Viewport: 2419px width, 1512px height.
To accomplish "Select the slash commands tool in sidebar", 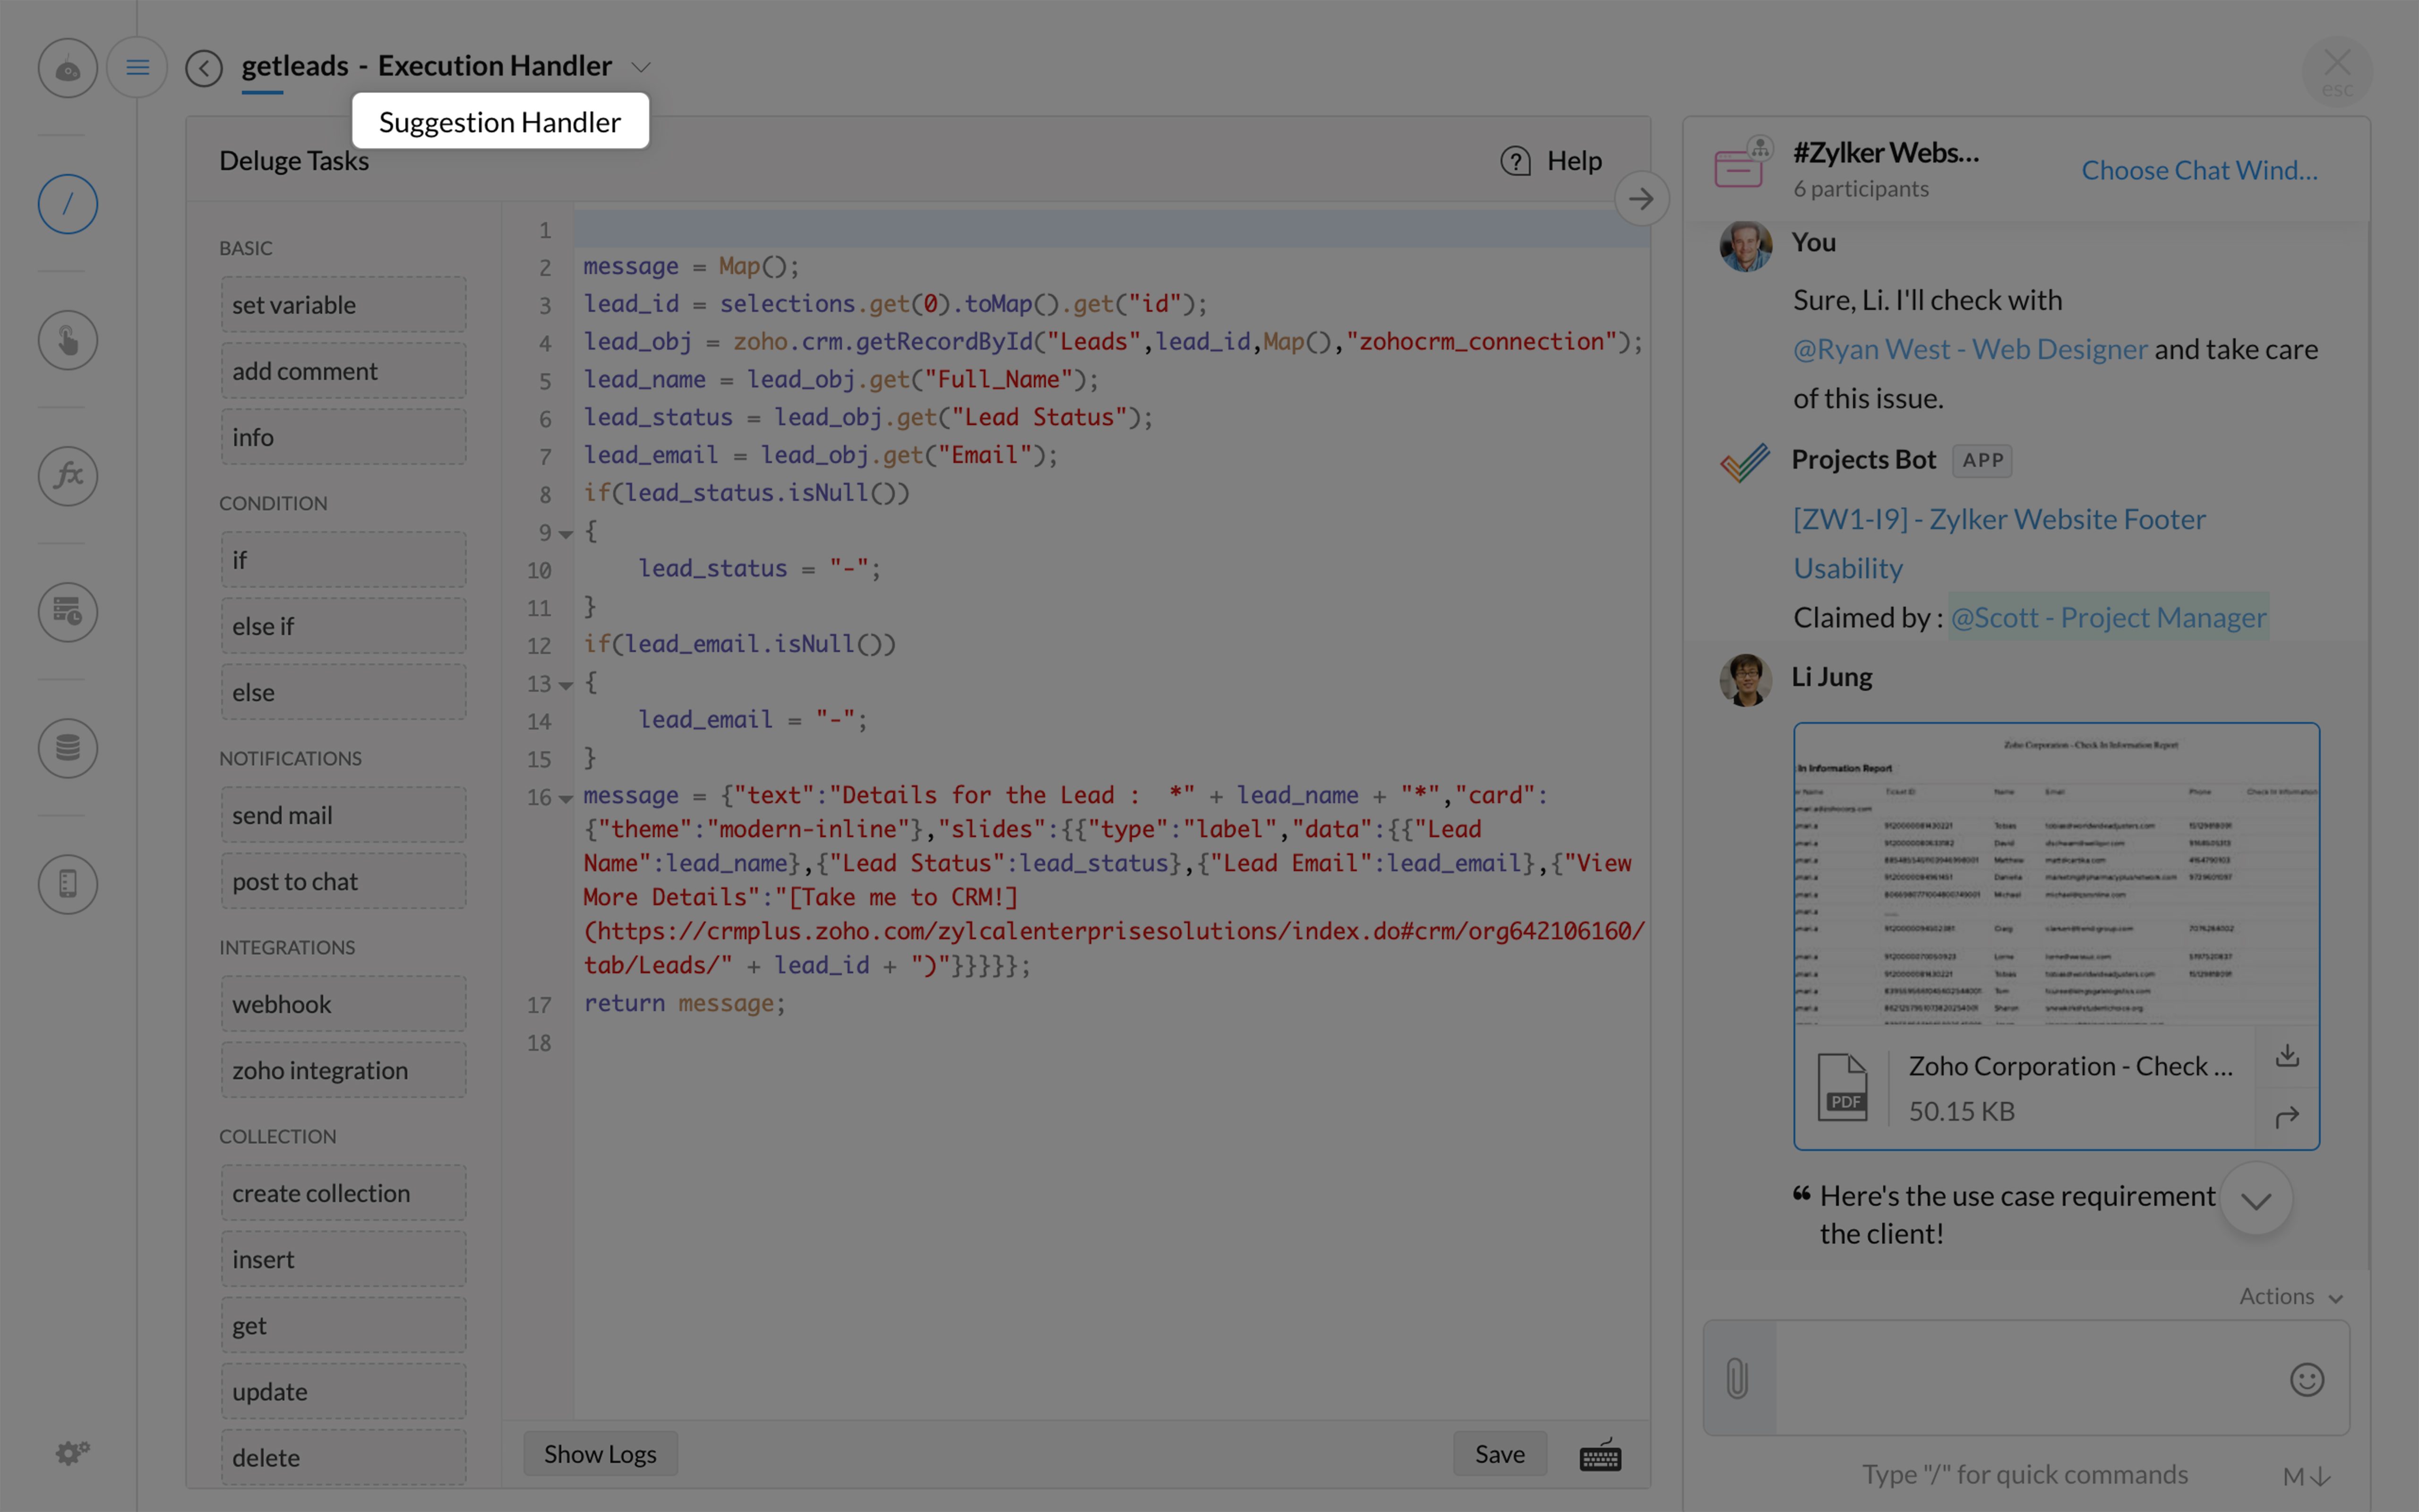I will click(67, 204).
